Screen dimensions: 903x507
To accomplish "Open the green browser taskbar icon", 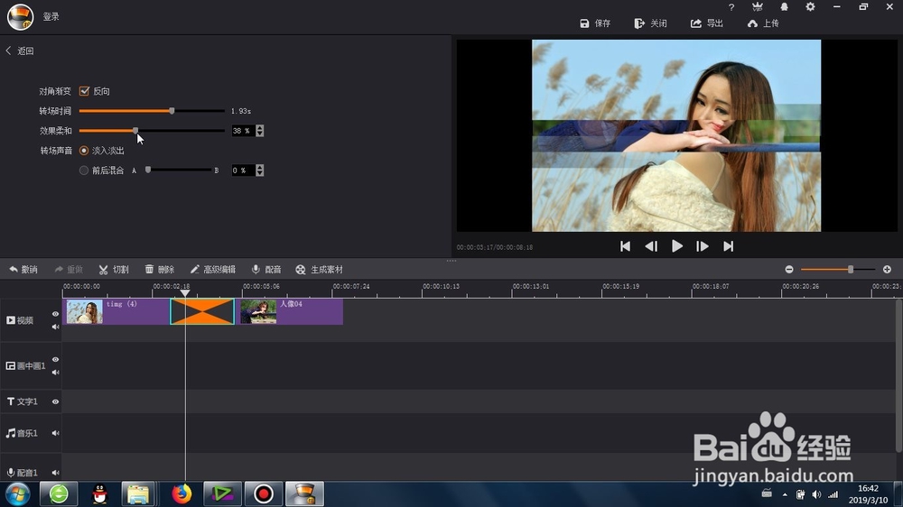I will click(59, 493).
